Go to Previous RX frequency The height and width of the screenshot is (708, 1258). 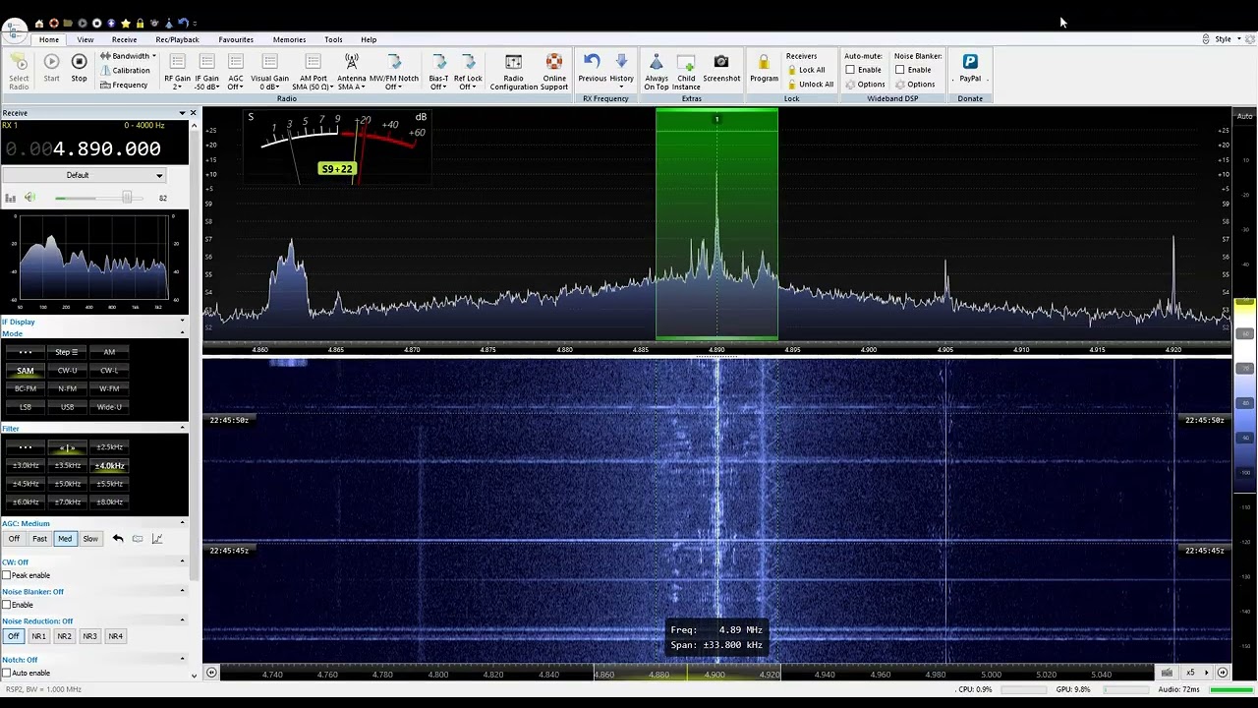click(x=592, y=63)
